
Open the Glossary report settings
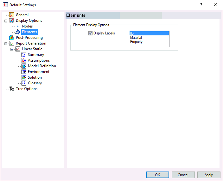click(x=35, y=83)
